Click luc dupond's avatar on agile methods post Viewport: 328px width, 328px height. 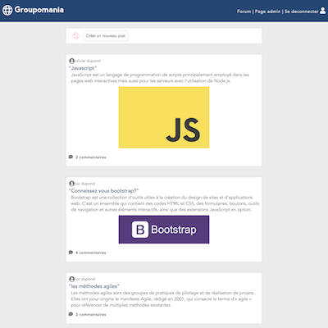point(72,279)
